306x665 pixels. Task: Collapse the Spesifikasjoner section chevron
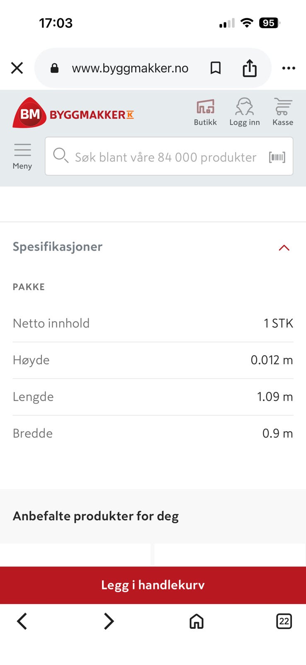(x=284, y=248)
